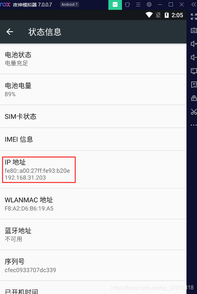This screenshot has height=294, width=197.
Task: Open the Nox hamburger menu
Action: tap(138, 4)
